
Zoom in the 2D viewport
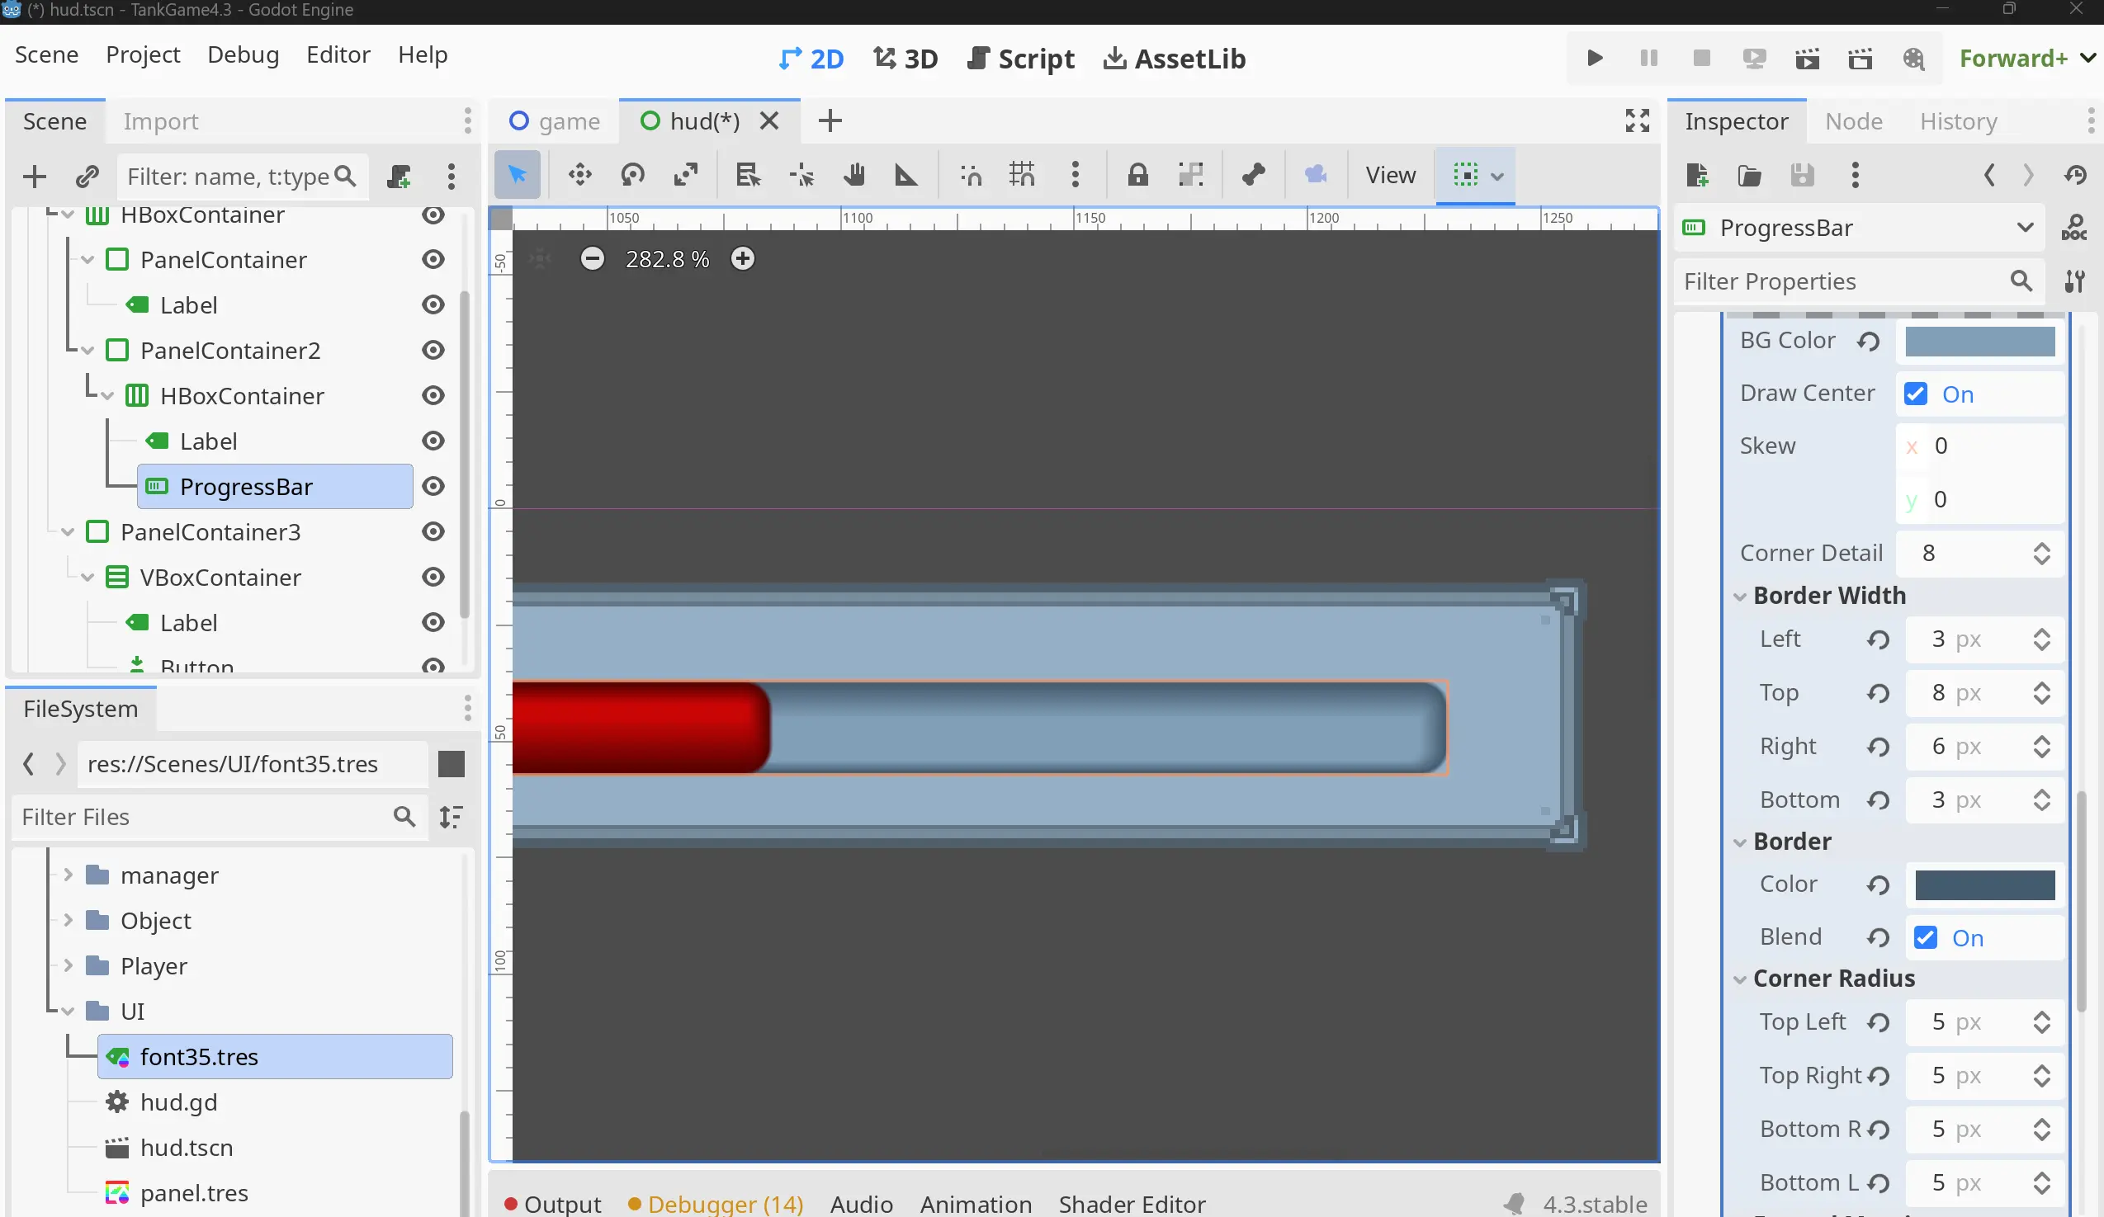click(742, 259)
